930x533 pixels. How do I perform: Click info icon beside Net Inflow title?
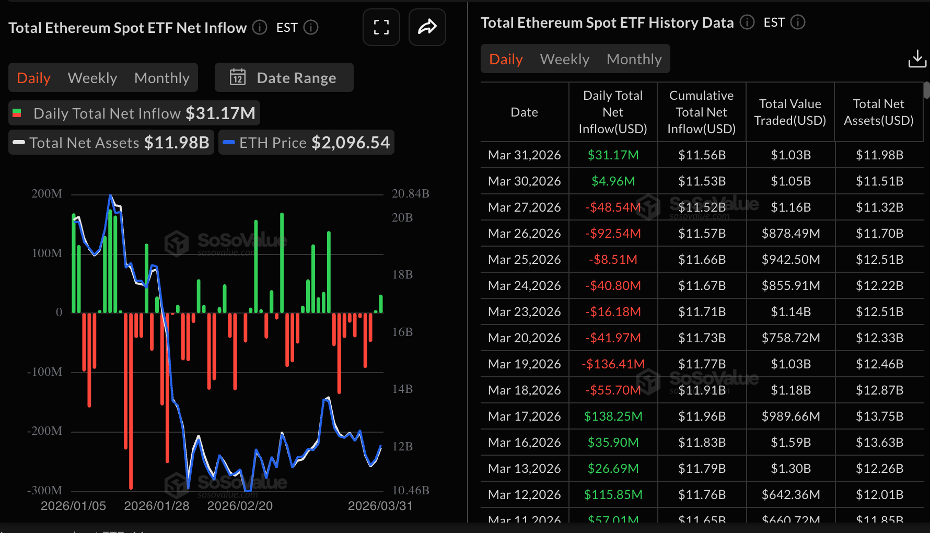click(x=260, y=27)
